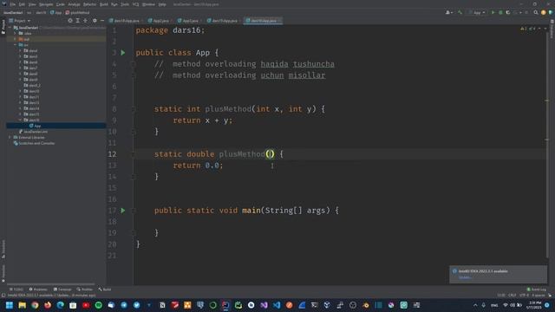Image resolution: width=555 pixels, height=312 pixels.
Task: Open the File menu
Action: (13, 4)
